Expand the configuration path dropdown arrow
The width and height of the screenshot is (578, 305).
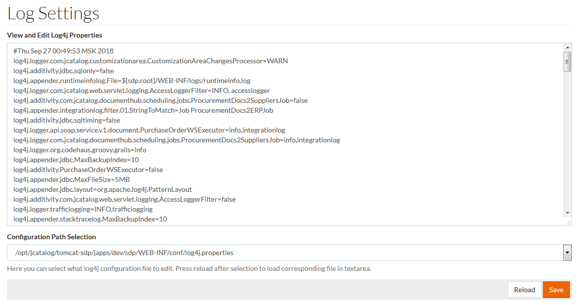(x=568, y=253)
